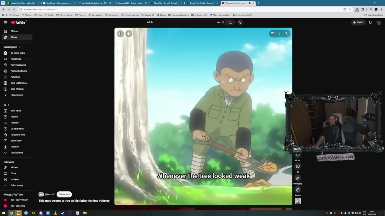This screenshot has height=216, width=385.
Task: Open Muzyka under Odkrywaj
Action: pos(17,167)
